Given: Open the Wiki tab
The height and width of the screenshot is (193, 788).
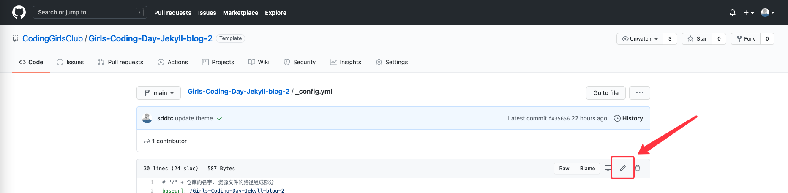Looking at the screenshot, I should click(x=259, y=62).
